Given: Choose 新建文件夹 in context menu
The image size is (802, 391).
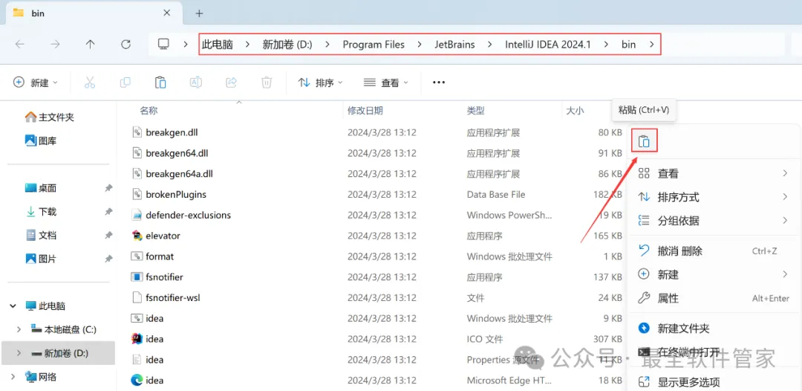Looking at the screenshot, I should click(x=714, y=329).
